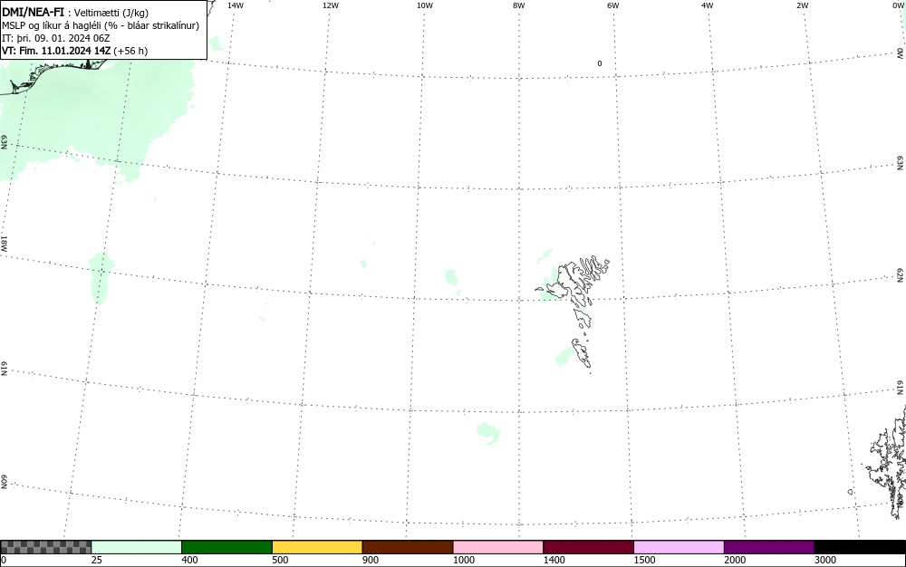Click the yellow 500–900 legend swatch

pyautogui.click(x=317, y=547)
